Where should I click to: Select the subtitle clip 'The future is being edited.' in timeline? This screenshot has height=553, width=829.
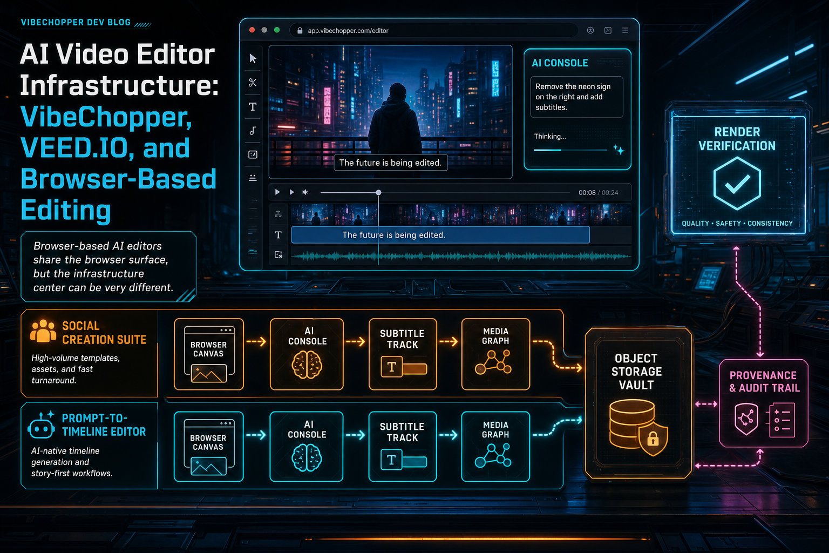[440, 235]
